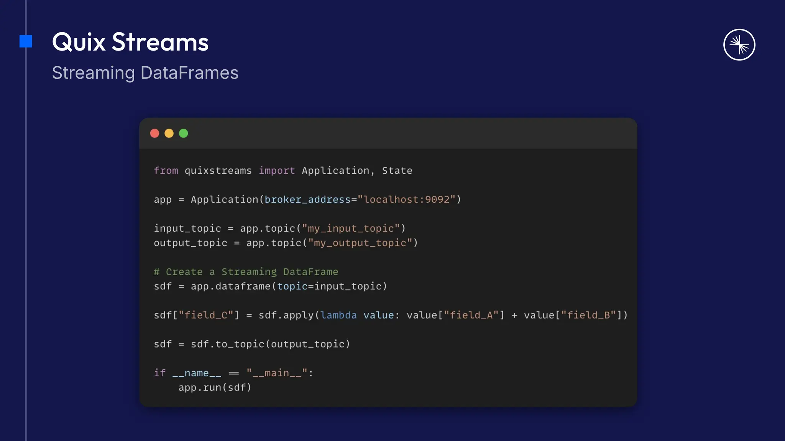785x441 pixels.
Task: Click the blue square bullet marker
Action: coord(26,41)
